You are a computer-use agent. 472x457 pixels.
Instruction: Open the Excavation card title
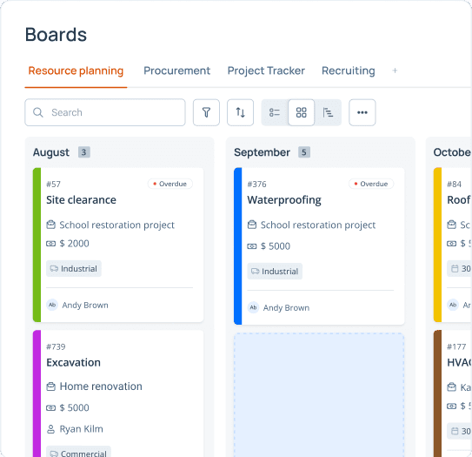[73, 362]
